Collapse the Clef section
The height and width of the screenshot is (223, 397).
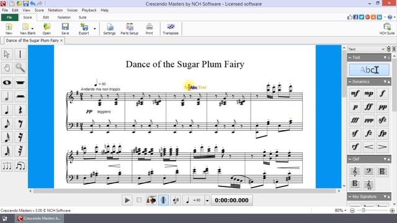pyautogui.click(x=350, y=159)
